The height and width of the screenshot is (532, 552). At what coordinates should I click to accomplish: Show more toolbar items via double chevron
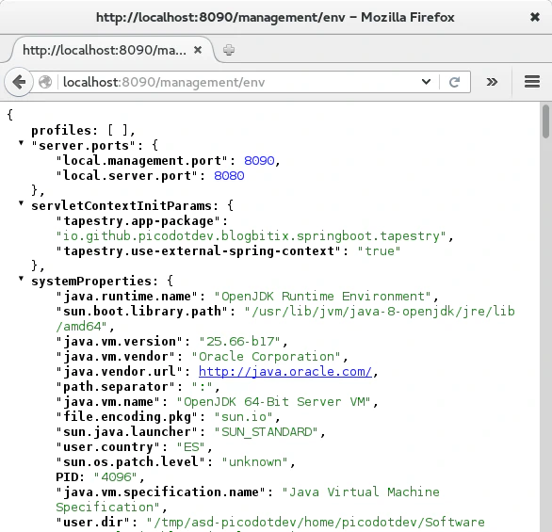click(492, 82)
